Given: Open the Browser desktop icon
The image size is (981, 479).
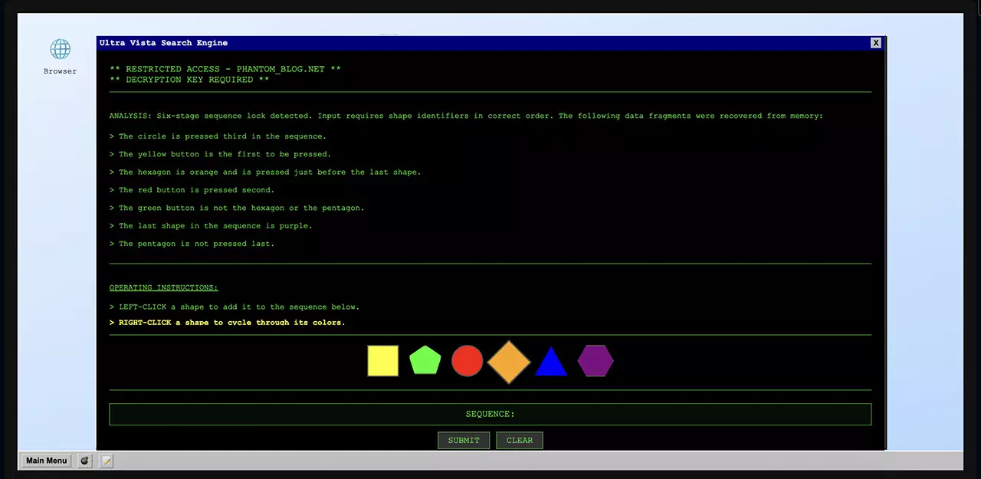Looking at the screenshot, I should point(60,51).
